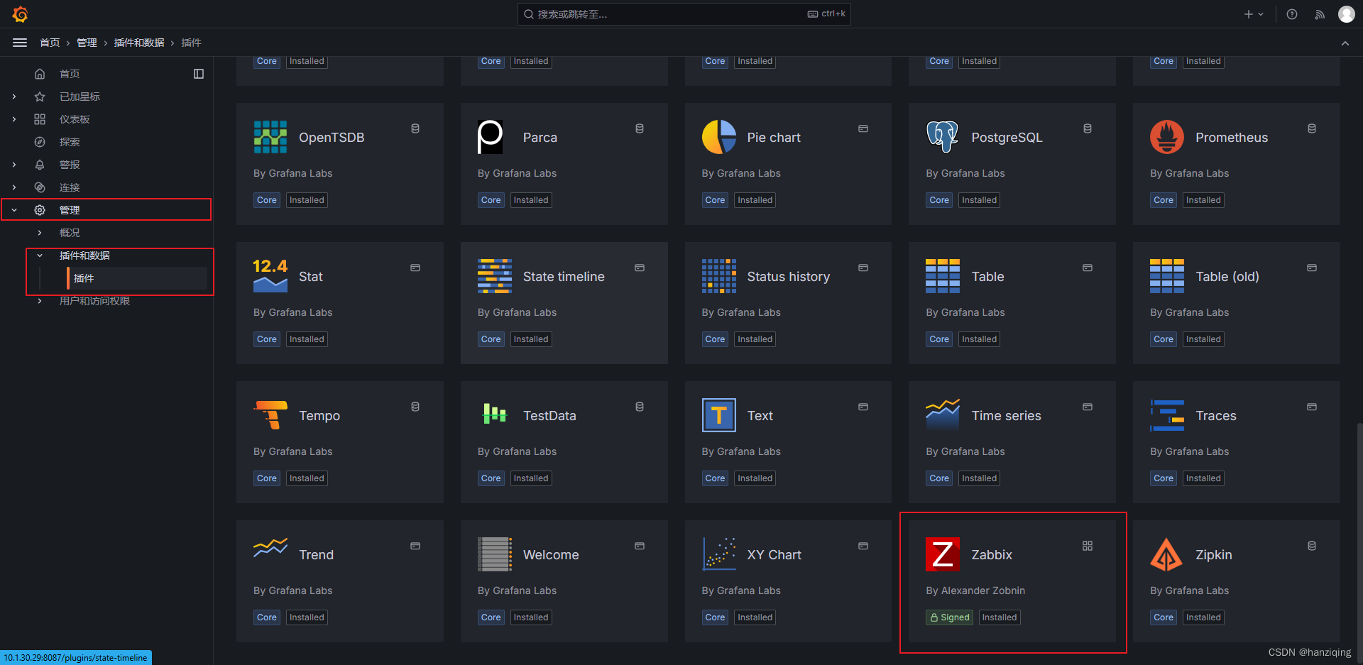The width and height of the screenshot is (1363, 665).
Task: Select 插件 in the sidebar
Action: click(84, 278)
